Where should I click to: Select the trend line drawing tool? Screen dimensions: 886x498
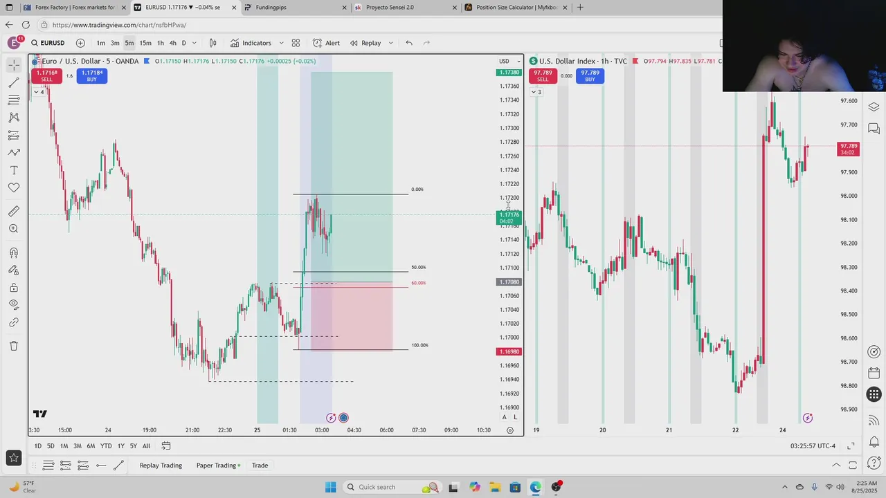click(x=14, y=82)
